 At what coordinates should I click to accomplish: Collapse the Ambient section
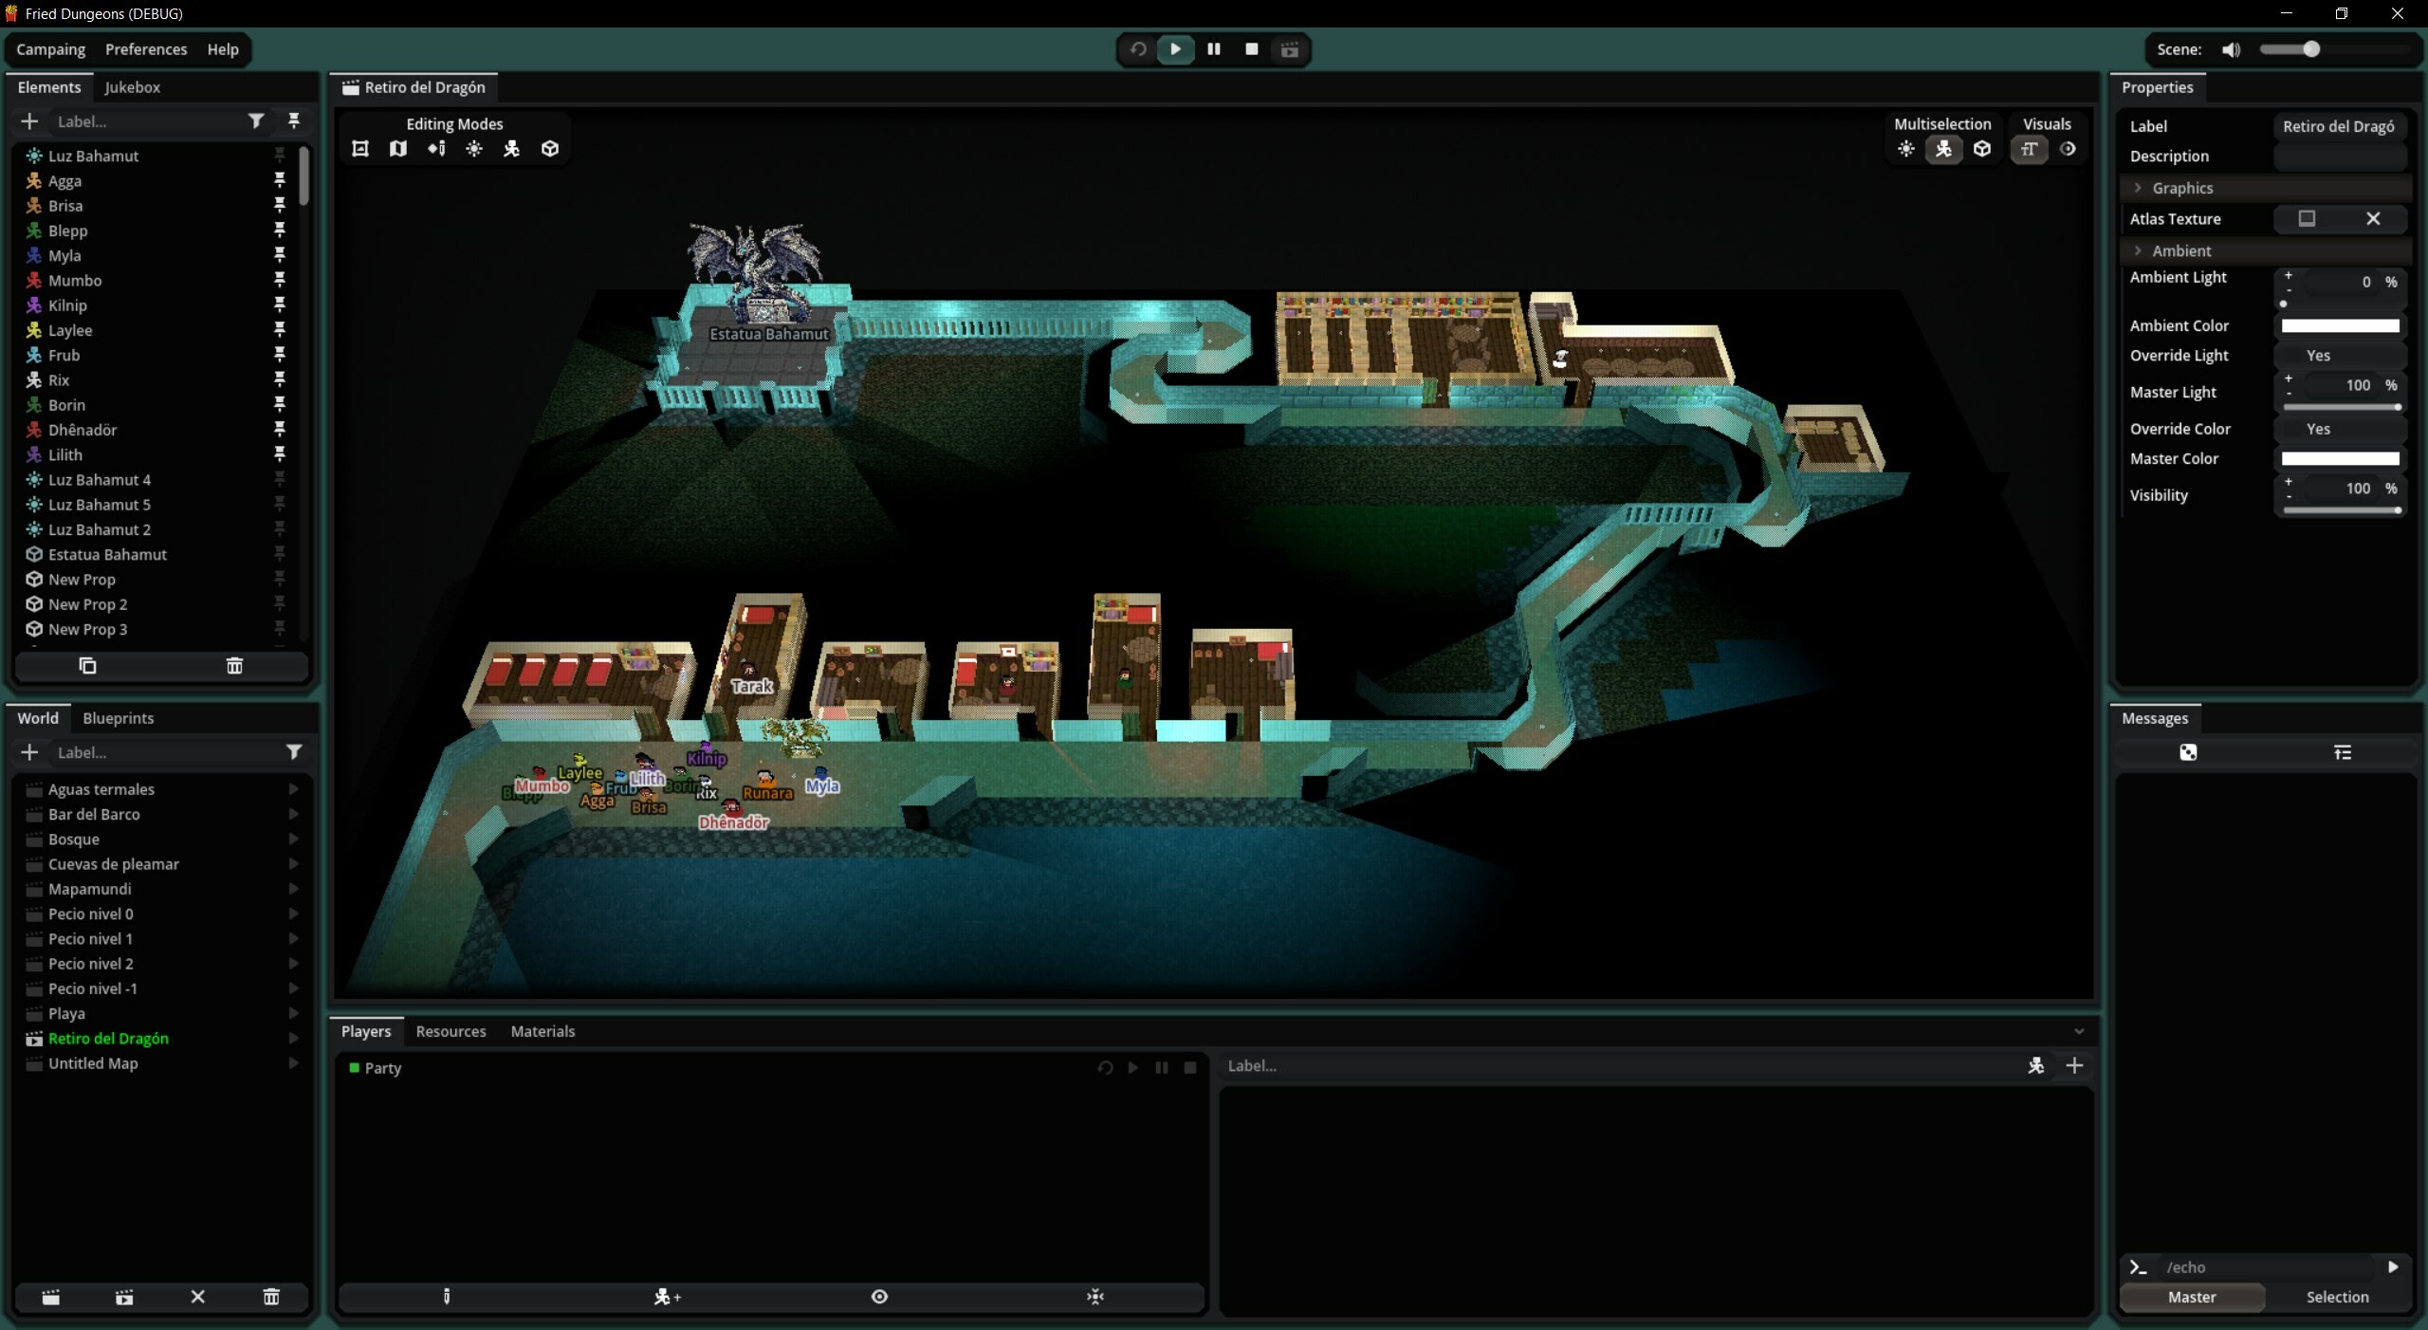point(2137,250)
